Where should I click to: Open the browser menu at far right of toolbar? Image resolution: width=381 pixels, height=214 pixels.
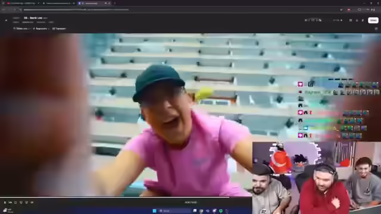click(x=373, y=10)
